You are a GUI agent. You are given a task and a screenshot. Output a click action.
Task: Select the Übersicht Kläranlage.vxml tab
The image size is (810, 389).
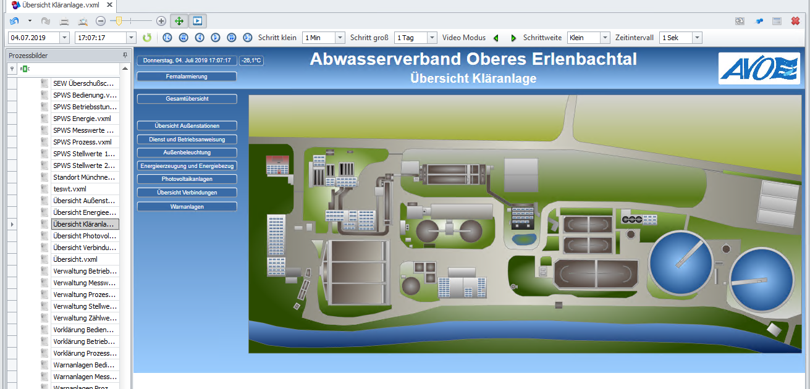click(x=61, y=5)
